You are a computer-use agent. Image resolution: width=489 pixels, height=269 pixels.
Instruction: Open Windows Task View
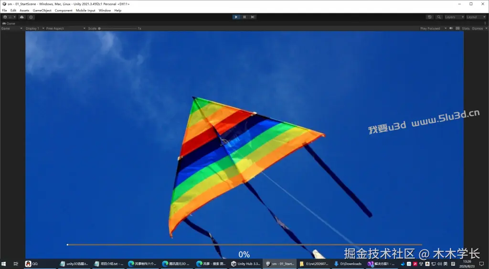coord(16,264)
